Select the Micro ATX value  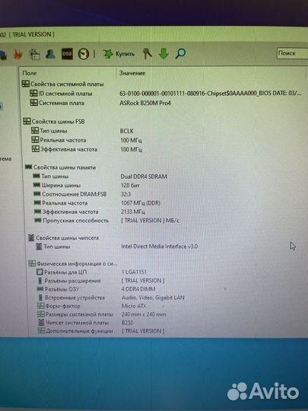coord(134,306)
